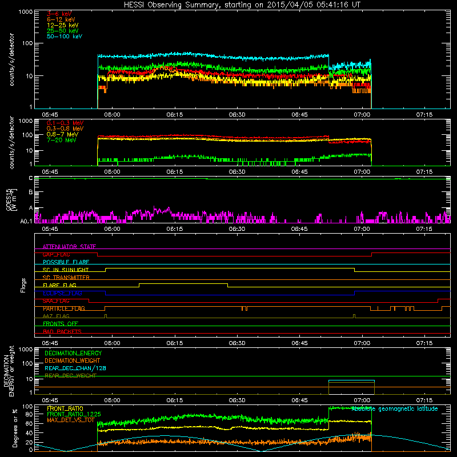The image size is (457, 457).
Task: Select the 07:00 time label under the decimation panel
Action: coord(362,400)
